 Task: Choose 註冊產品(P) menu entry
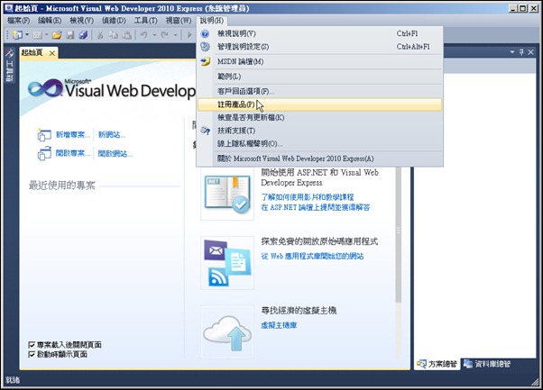pos(320,104)
